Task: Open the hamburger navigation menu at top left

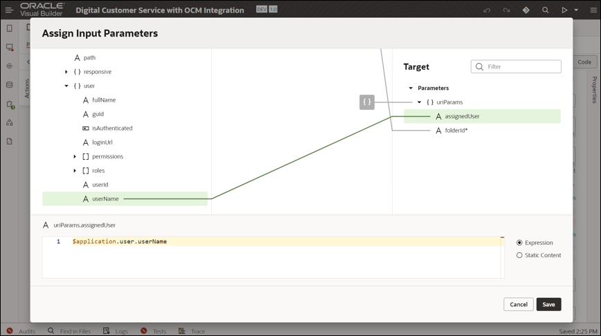Action: [x=9, y=10]
